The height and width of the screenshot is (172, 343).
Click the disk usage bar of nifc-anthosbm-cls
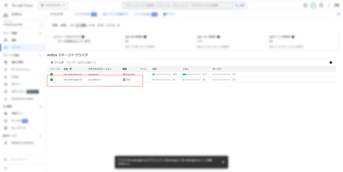tap(222, 74)
